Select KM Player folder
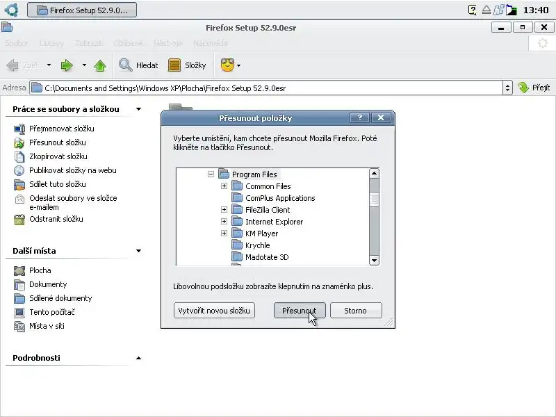The image size is (556, 417). (x=262, y=234)
